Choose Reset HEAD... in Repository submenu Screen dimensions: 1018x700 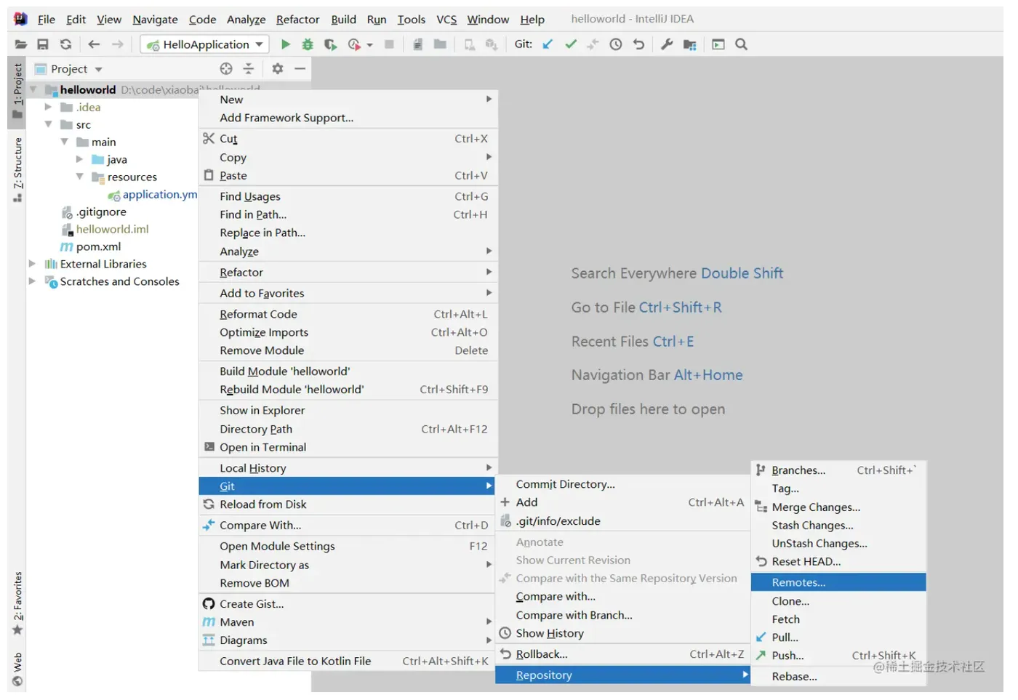click(838, 562)
